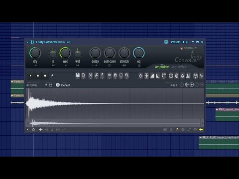Click the RUN script icon

164,76
